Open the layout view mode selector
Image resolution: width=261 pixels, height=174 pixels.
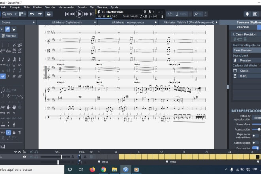[22, 14]
